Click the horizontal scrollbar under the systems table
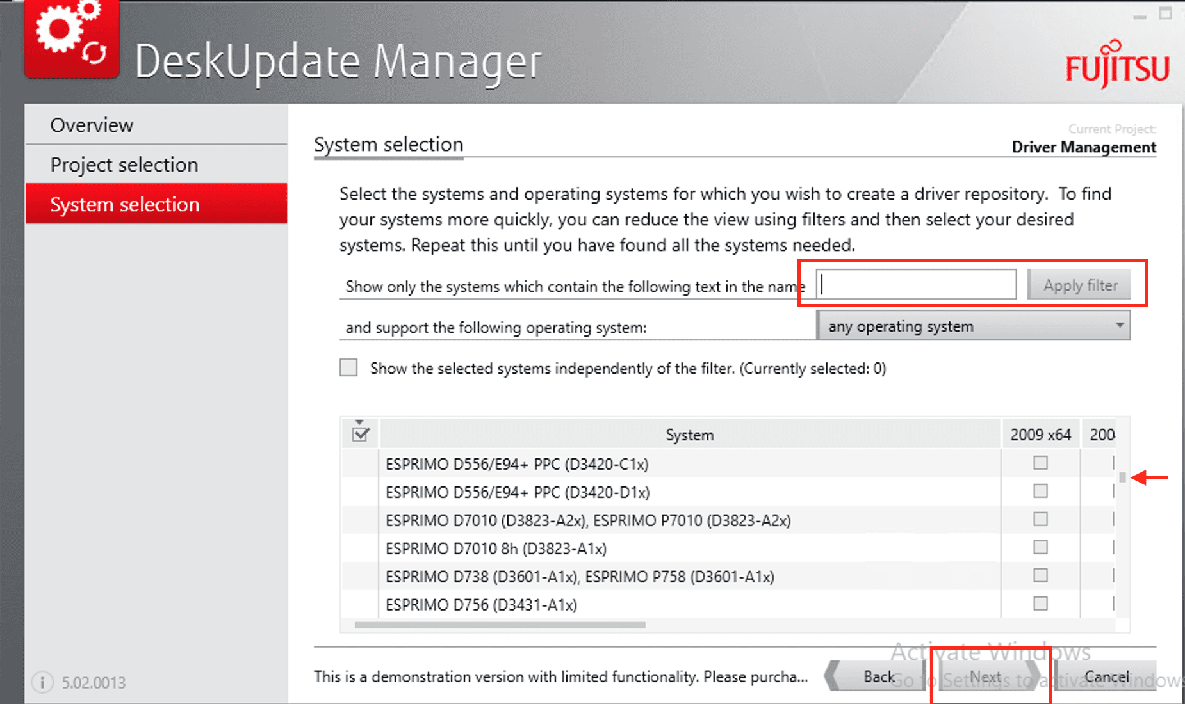The width and height of the screenshot is (1185, 704). [500, 625]
